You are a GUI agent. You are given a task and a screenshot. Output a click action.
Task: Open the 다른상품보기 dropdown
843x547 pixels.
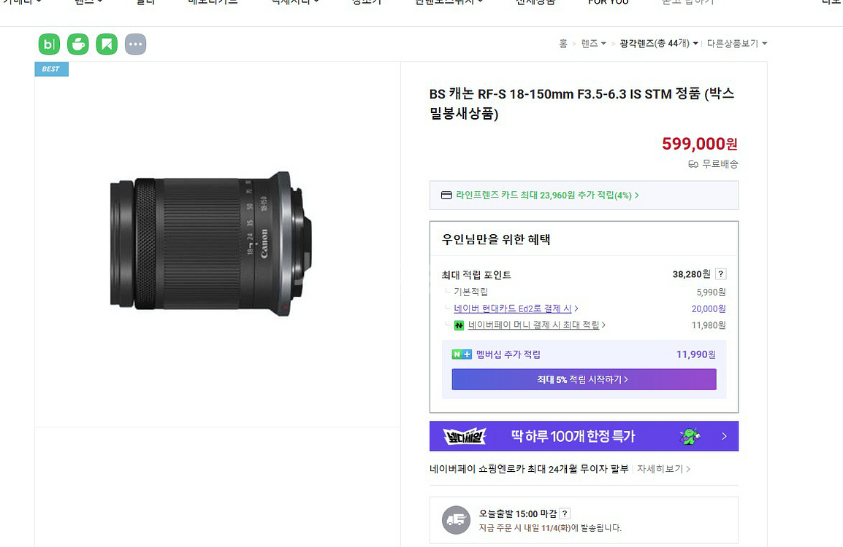tap(736, 43)
